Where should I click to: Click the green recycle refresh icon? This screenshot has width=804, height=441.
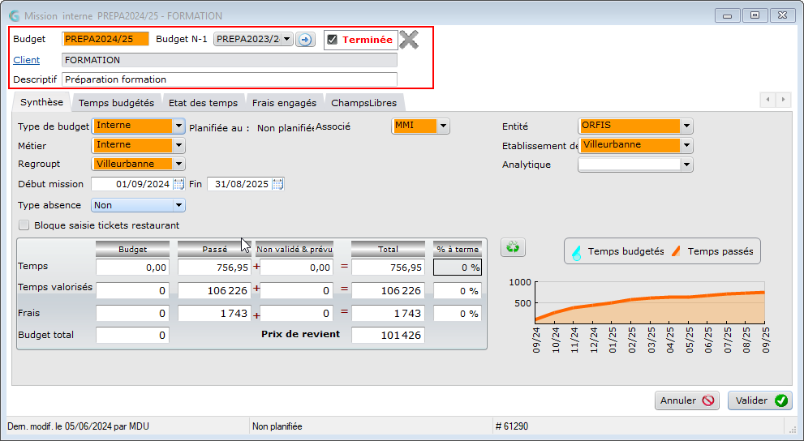point(513,248)
